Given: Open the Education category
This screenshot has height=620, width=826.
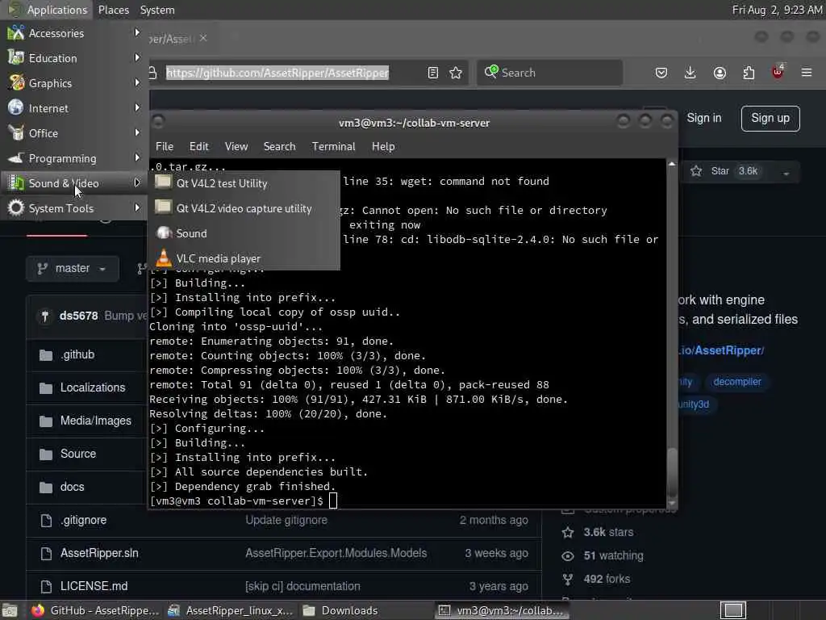Looking at the screenshot, I should click(x=73, y=58).
